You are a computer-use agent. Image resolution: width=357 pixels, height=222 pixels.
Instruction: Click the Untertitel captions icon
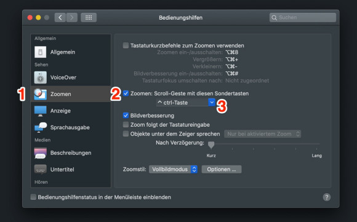[x=40, y=170]
